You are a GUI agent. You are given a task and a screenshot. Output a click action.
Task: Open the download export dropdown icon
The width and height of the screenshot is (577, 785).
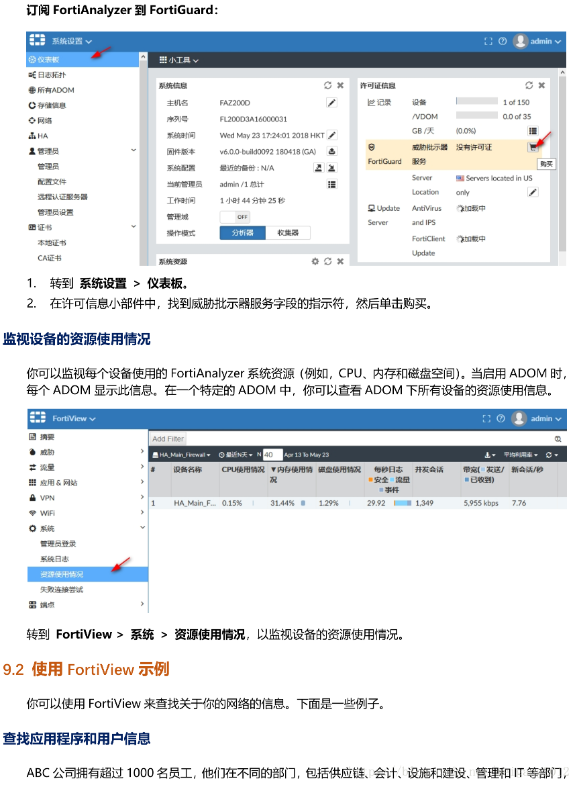[490, 455]
